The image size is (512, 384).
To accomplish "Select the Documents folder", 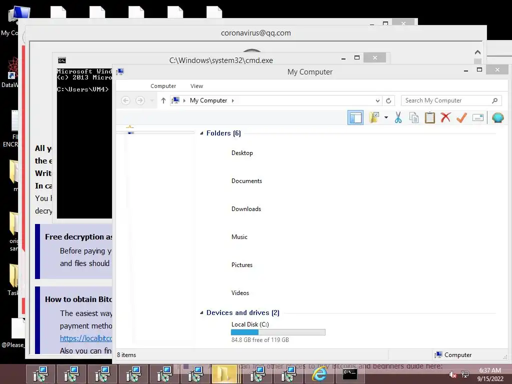I will click(246, 181).
